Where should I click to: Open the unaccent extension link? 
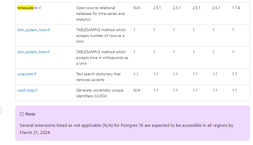[x=25, y=74]
